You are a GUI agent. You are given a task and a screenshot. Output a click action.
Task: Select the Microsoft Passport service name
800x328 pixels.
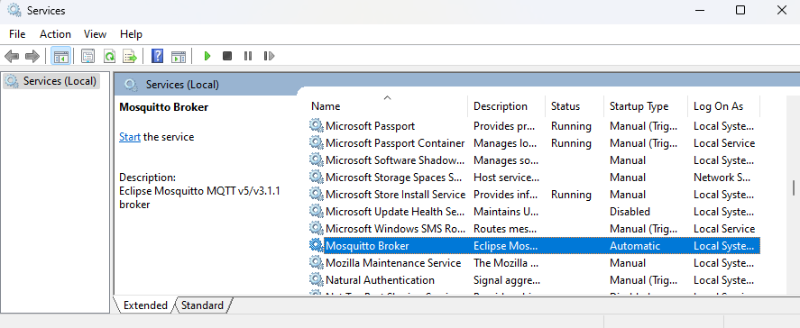pyautogui.click(x=371, y=126)
